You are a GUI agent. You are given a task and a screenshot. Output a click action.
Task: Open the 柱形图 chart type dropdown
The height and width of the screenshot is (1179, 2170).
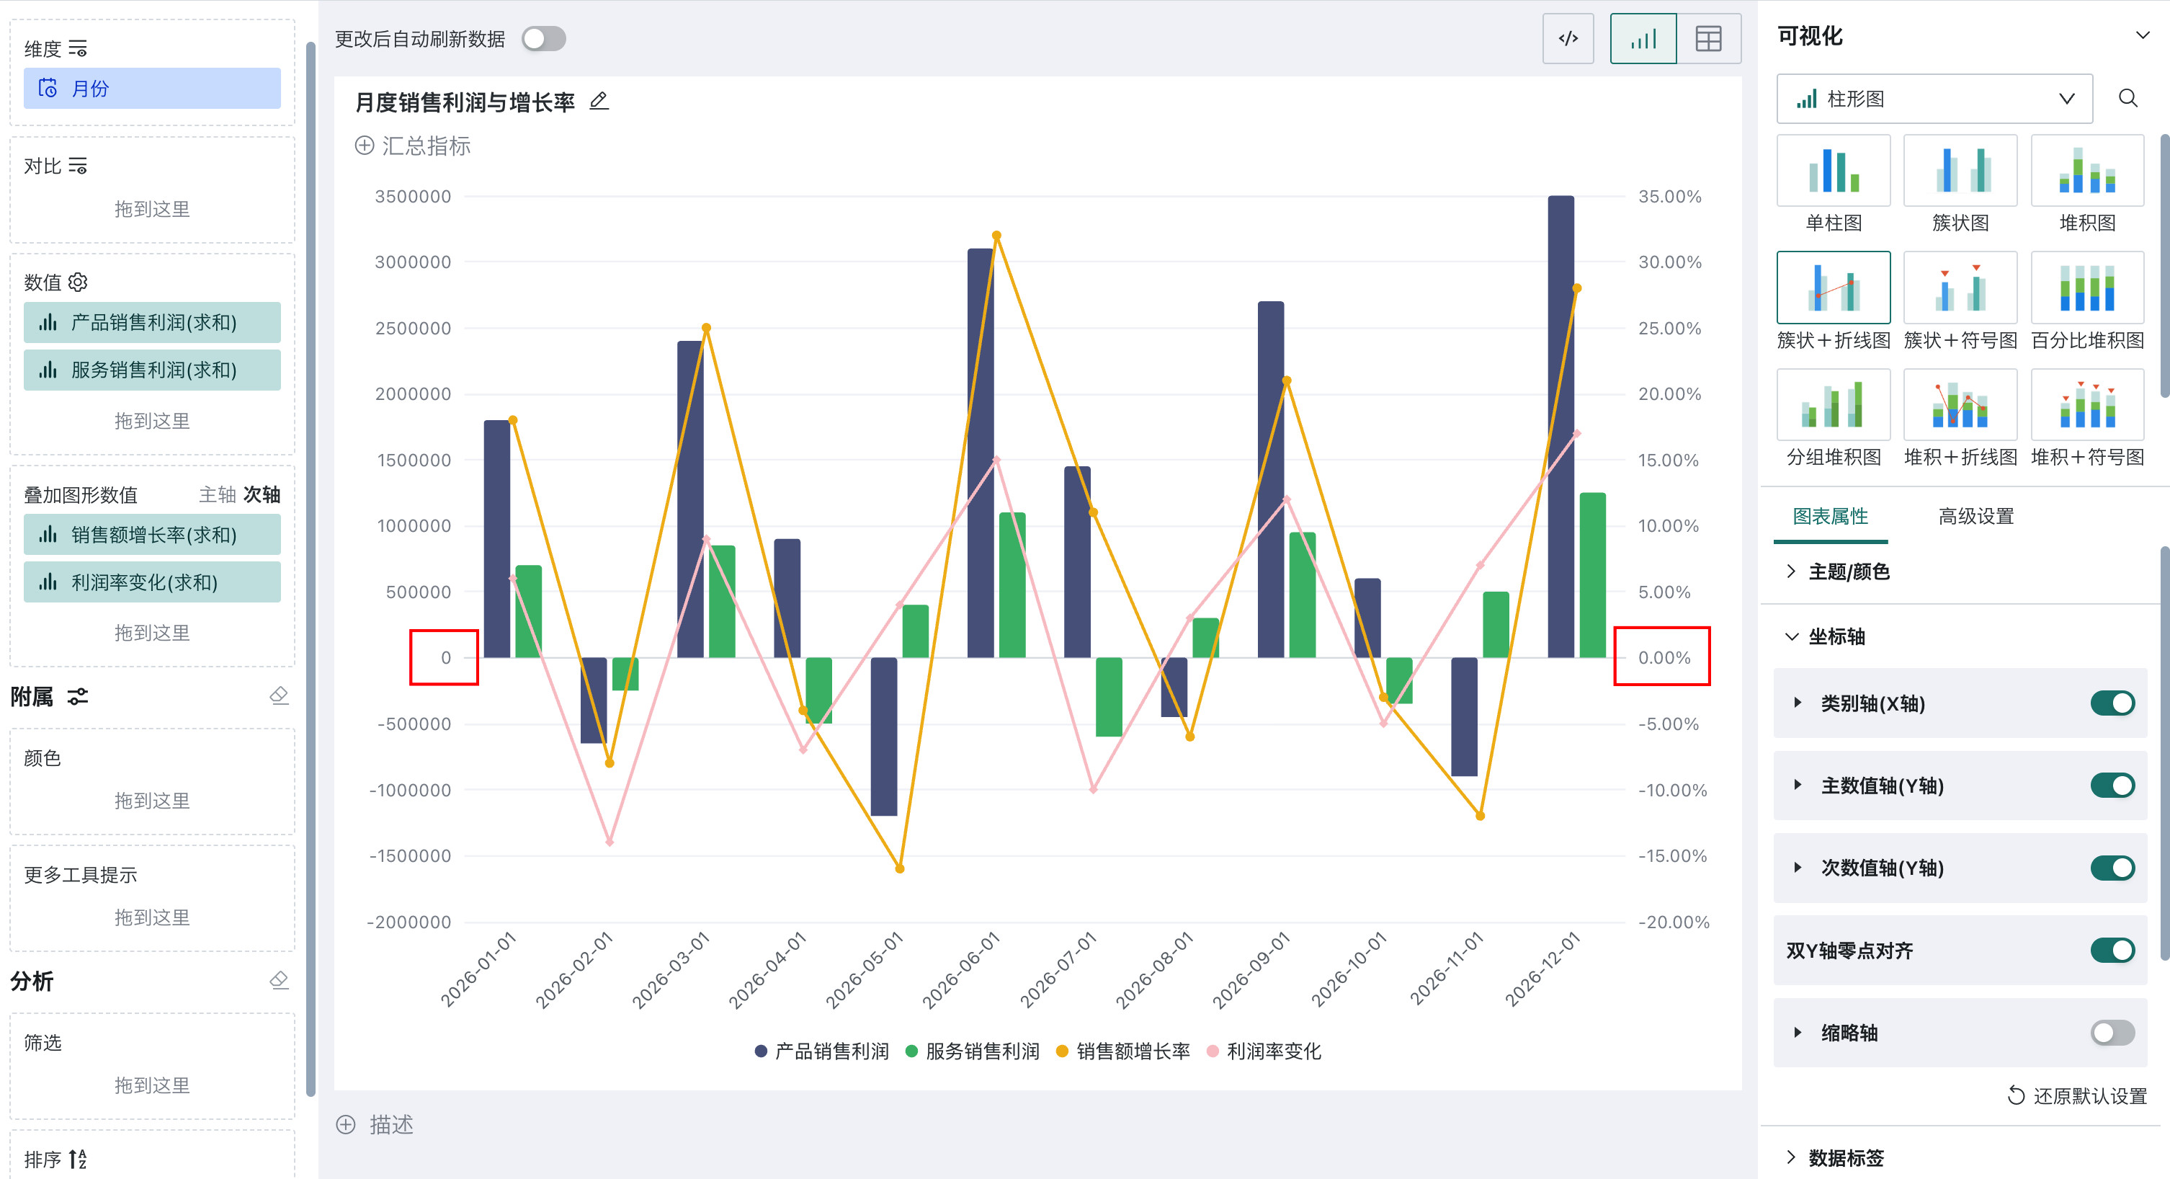pyautogui.click(x=1934, y=99)
